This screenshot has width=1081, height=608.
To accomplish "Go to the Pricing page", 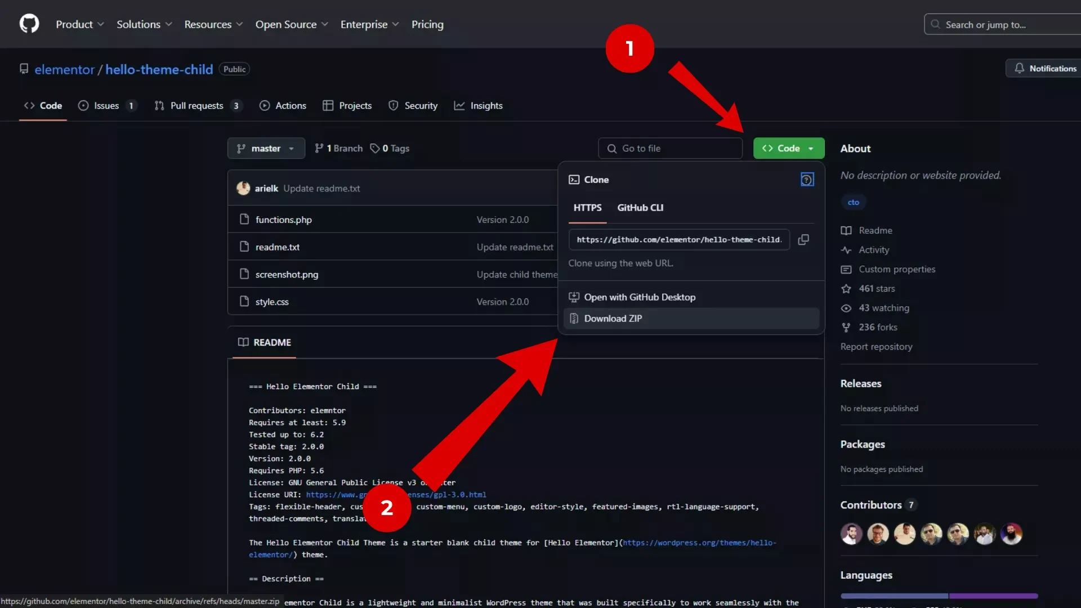I will pyautogui.click(x=427, y=24).
